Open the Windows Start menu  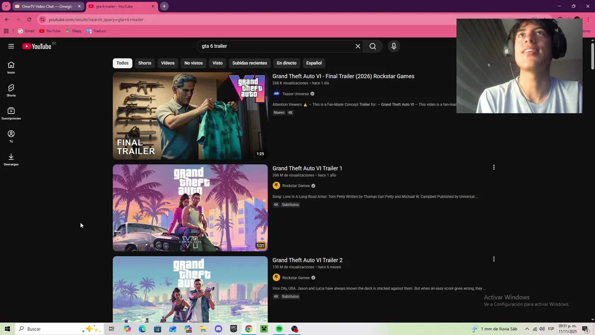coord(7,329)
